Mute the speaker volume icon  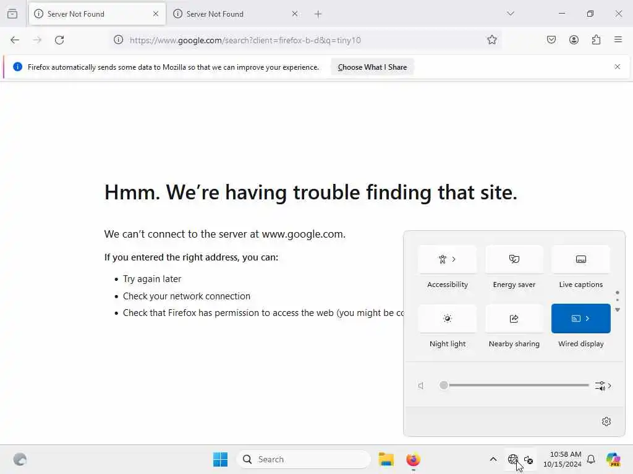(x=421, y=386)
